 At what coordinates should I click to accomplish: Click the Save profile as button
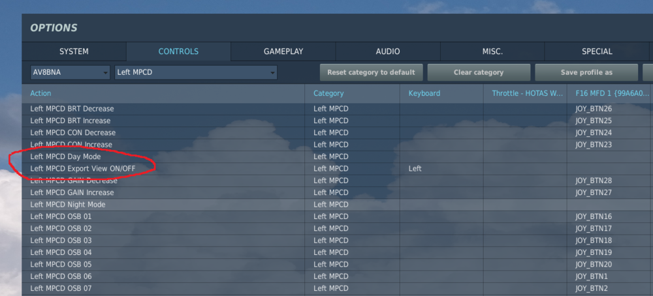coord(586,72)
